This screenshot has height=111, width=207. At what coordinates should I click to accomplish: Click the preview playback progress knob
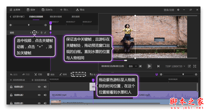[x=126, y=61]
